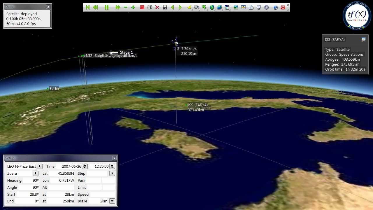Take a snapshot with camera icon
The height and width of the screenshot is (210, 373).
(150, 7)
